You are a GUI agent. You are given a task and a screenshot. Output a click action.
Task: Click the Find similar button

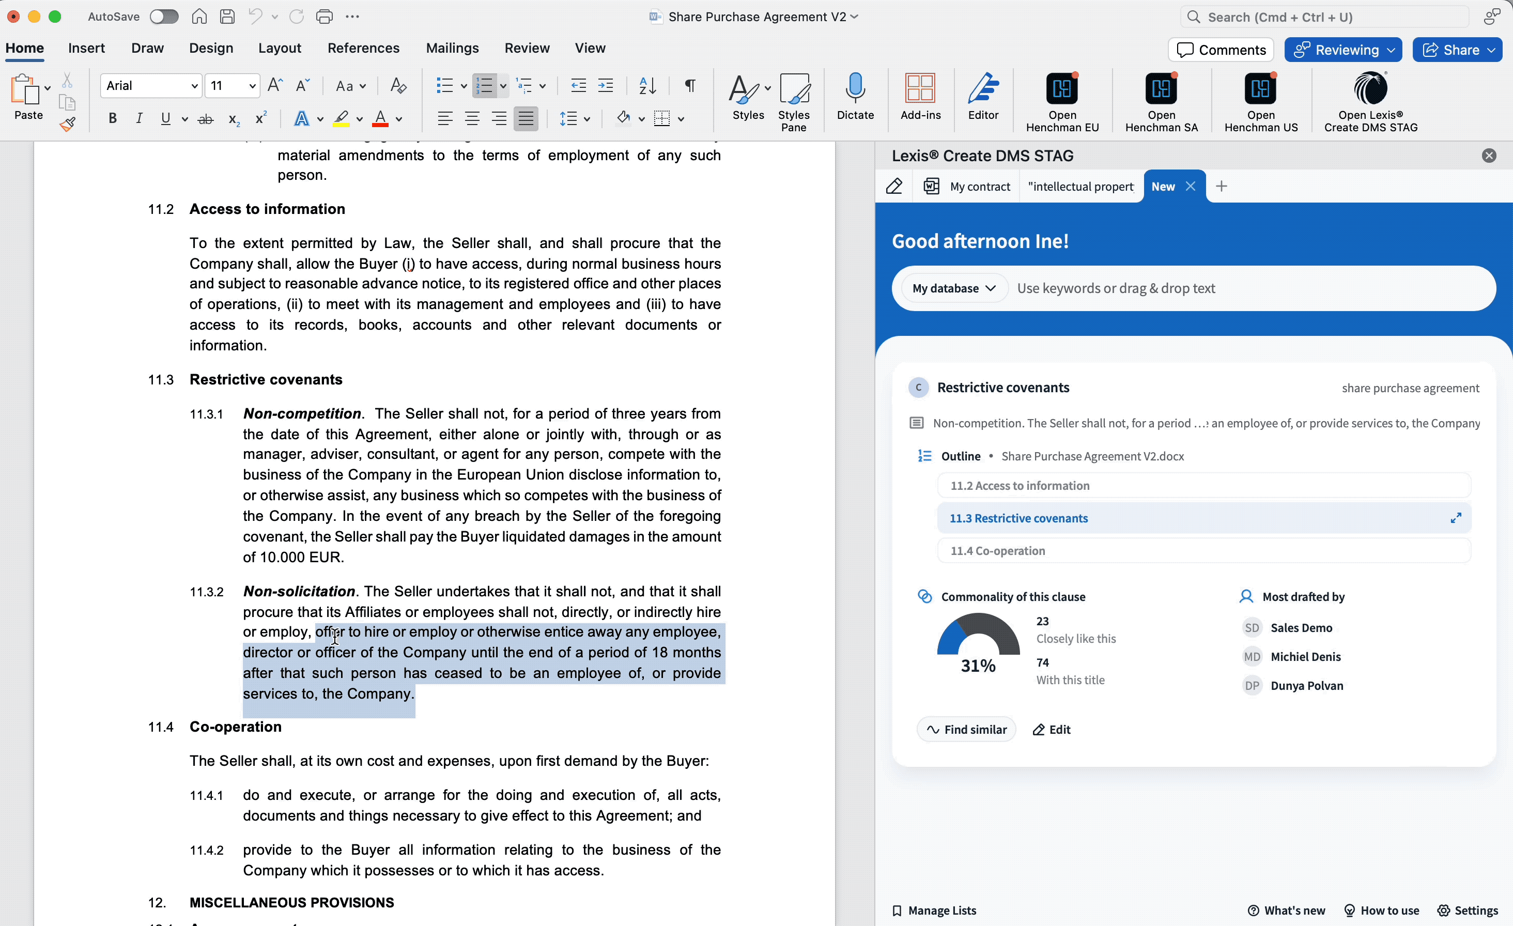[966, 729]
